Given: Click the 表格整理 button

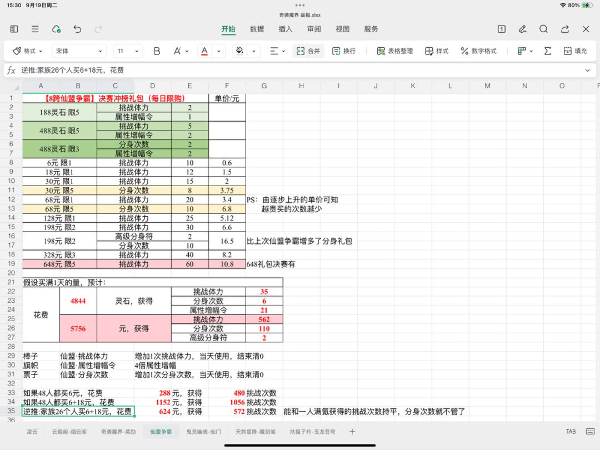Looking at the screenshot, I should [395, 51].
